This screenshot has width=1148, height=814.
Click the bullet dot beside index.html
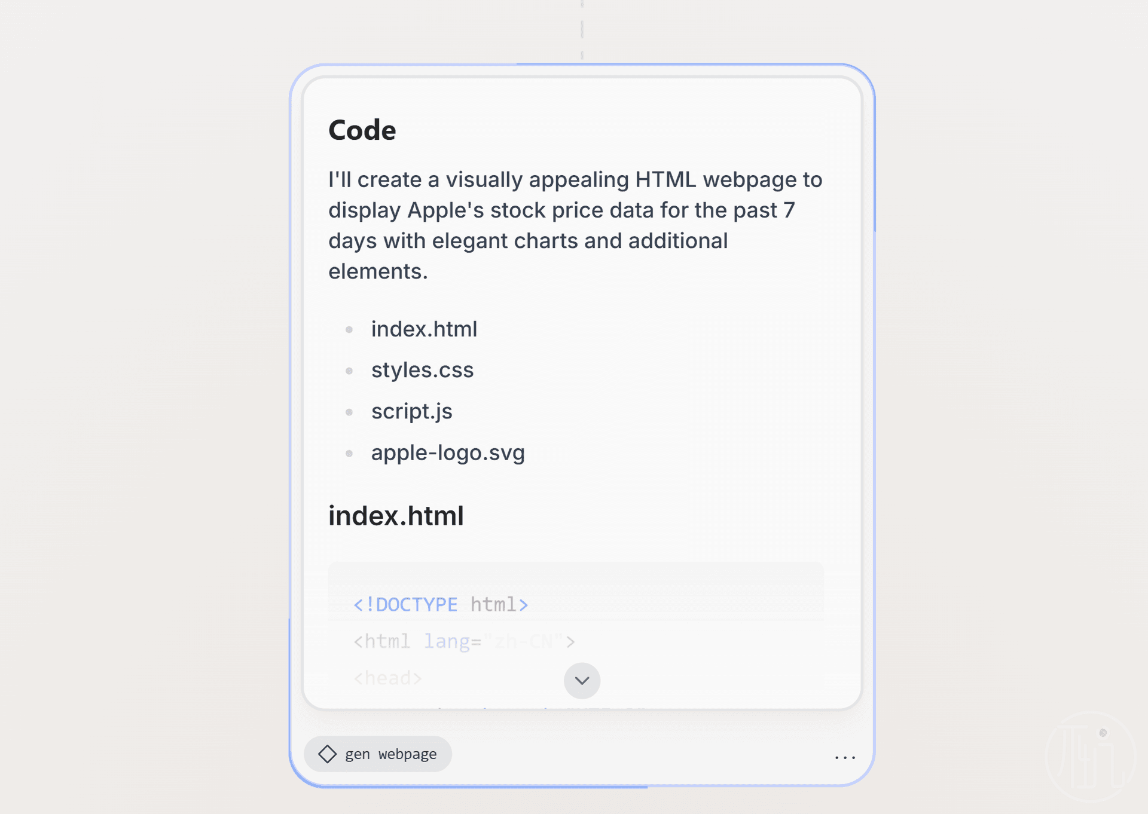tap(349, 329)
